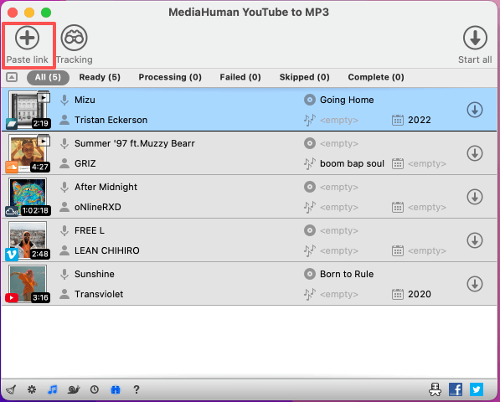Select the artist Tristan Eckerson
The width and height of the screenshot is (500, 402).
point(111,121)
